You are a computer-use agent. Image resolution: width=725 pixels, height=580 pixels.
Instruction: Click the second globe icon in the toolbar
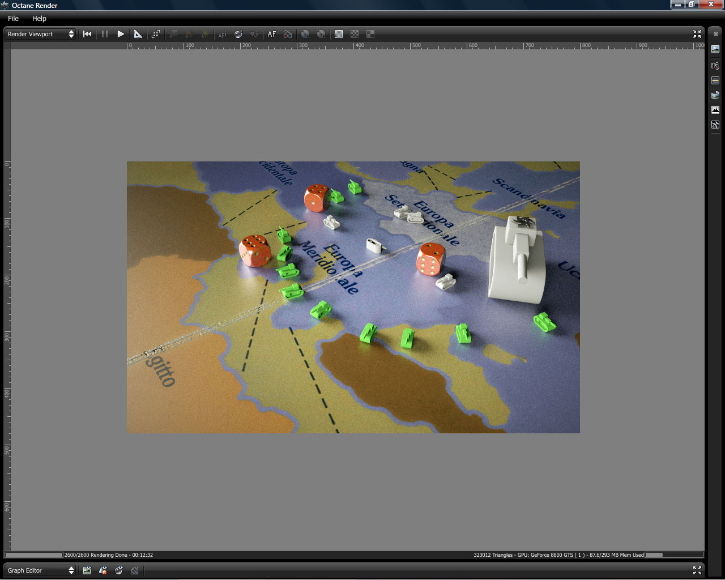321,34
